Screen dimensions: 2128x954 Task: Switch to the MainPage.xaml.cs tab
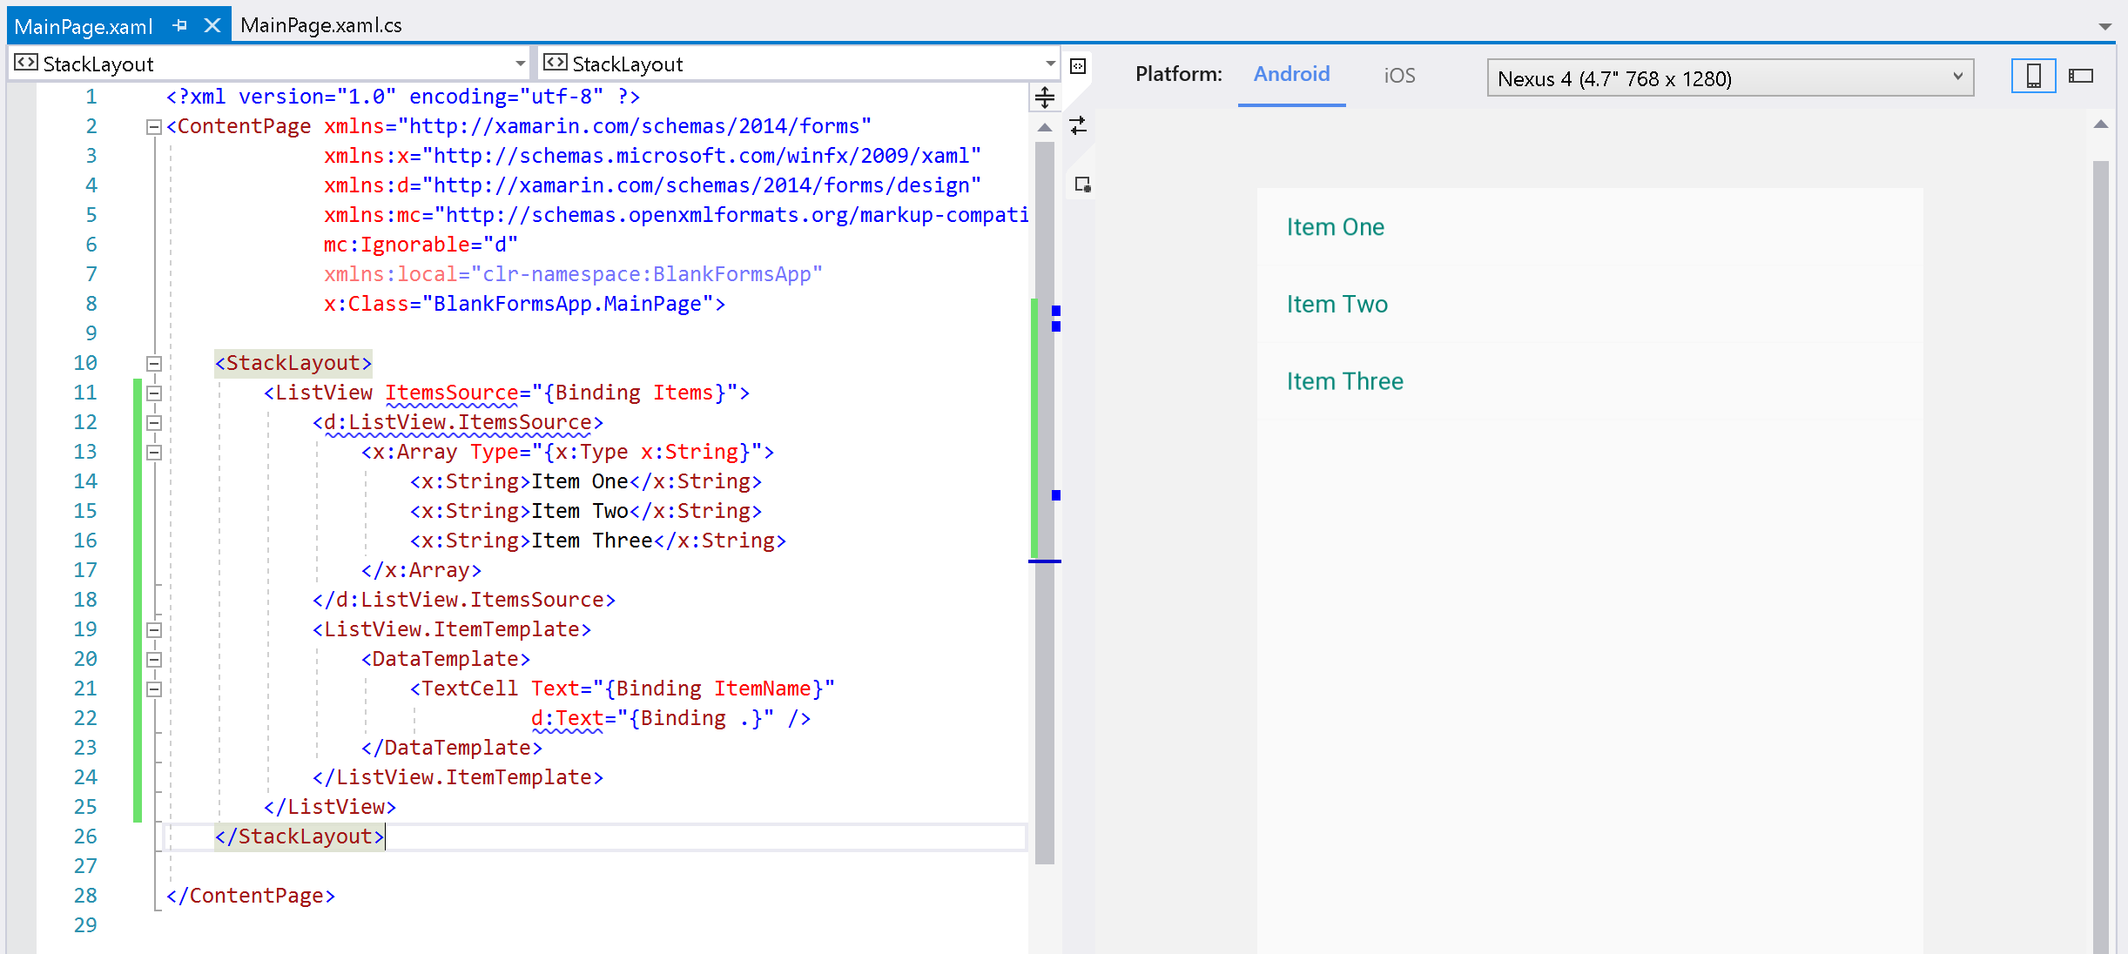tap(320, 25)
